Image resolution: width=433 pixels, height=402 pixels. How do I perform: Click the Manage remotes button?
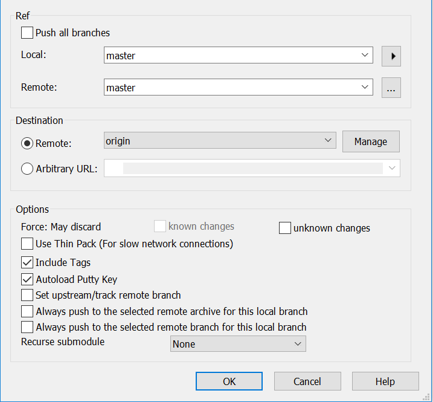(371, 141)
